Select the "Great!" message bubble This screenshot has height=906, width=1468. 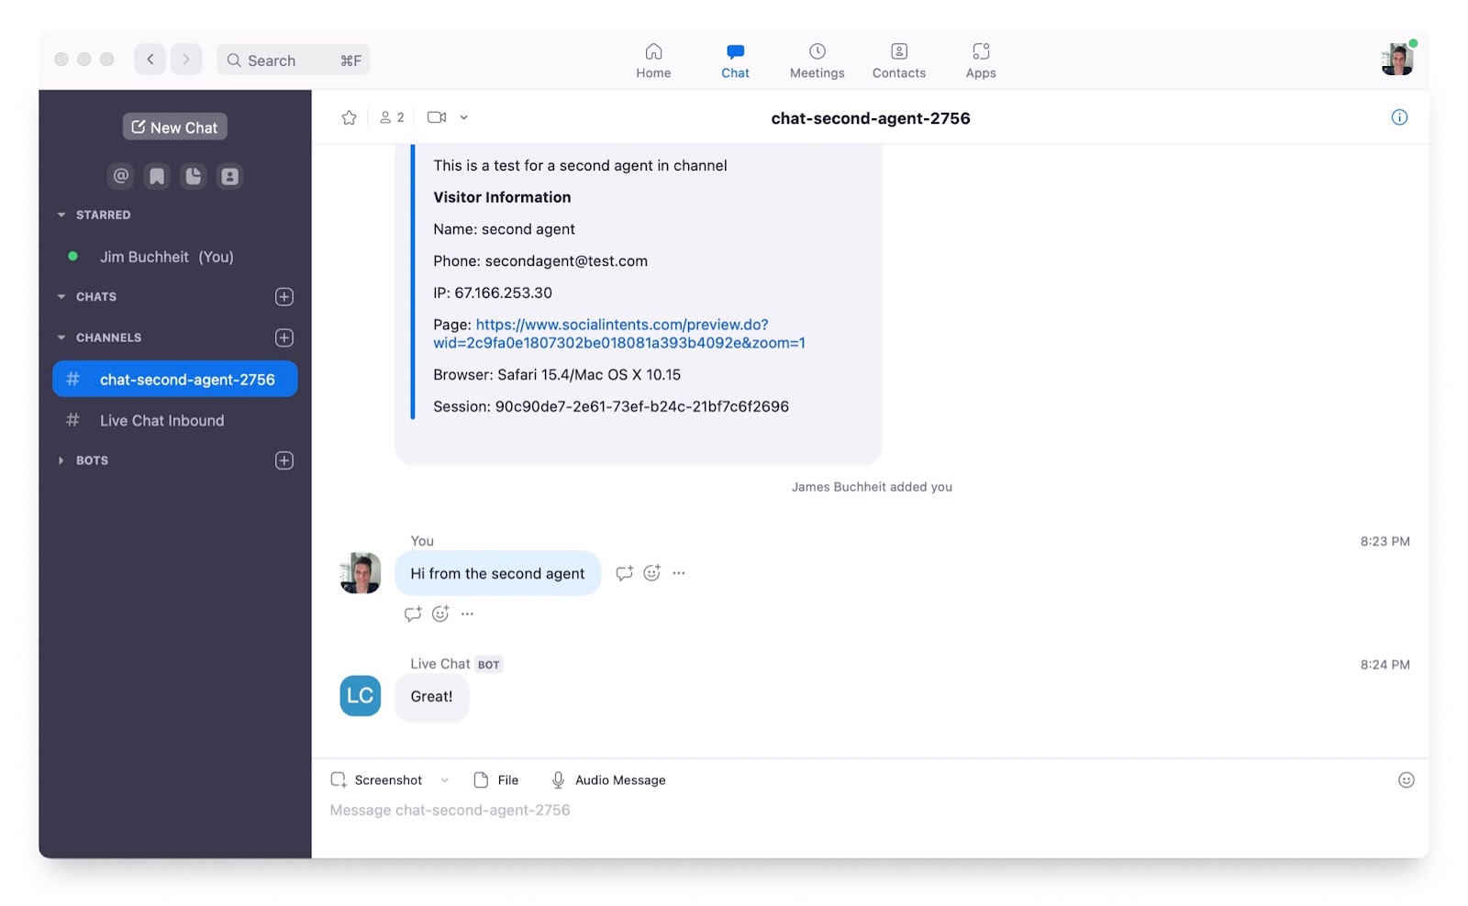(x=432, y=697)
